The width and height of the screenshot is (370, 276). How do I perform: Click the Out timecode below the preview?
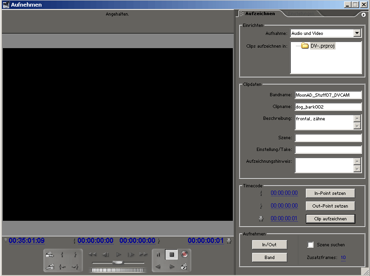click(x=137, y=241)
